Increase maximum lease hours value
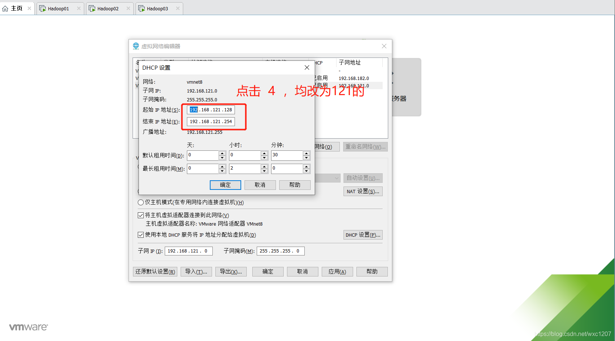The height and width of the screenshot is (341, 615). (x=264, y=166)
